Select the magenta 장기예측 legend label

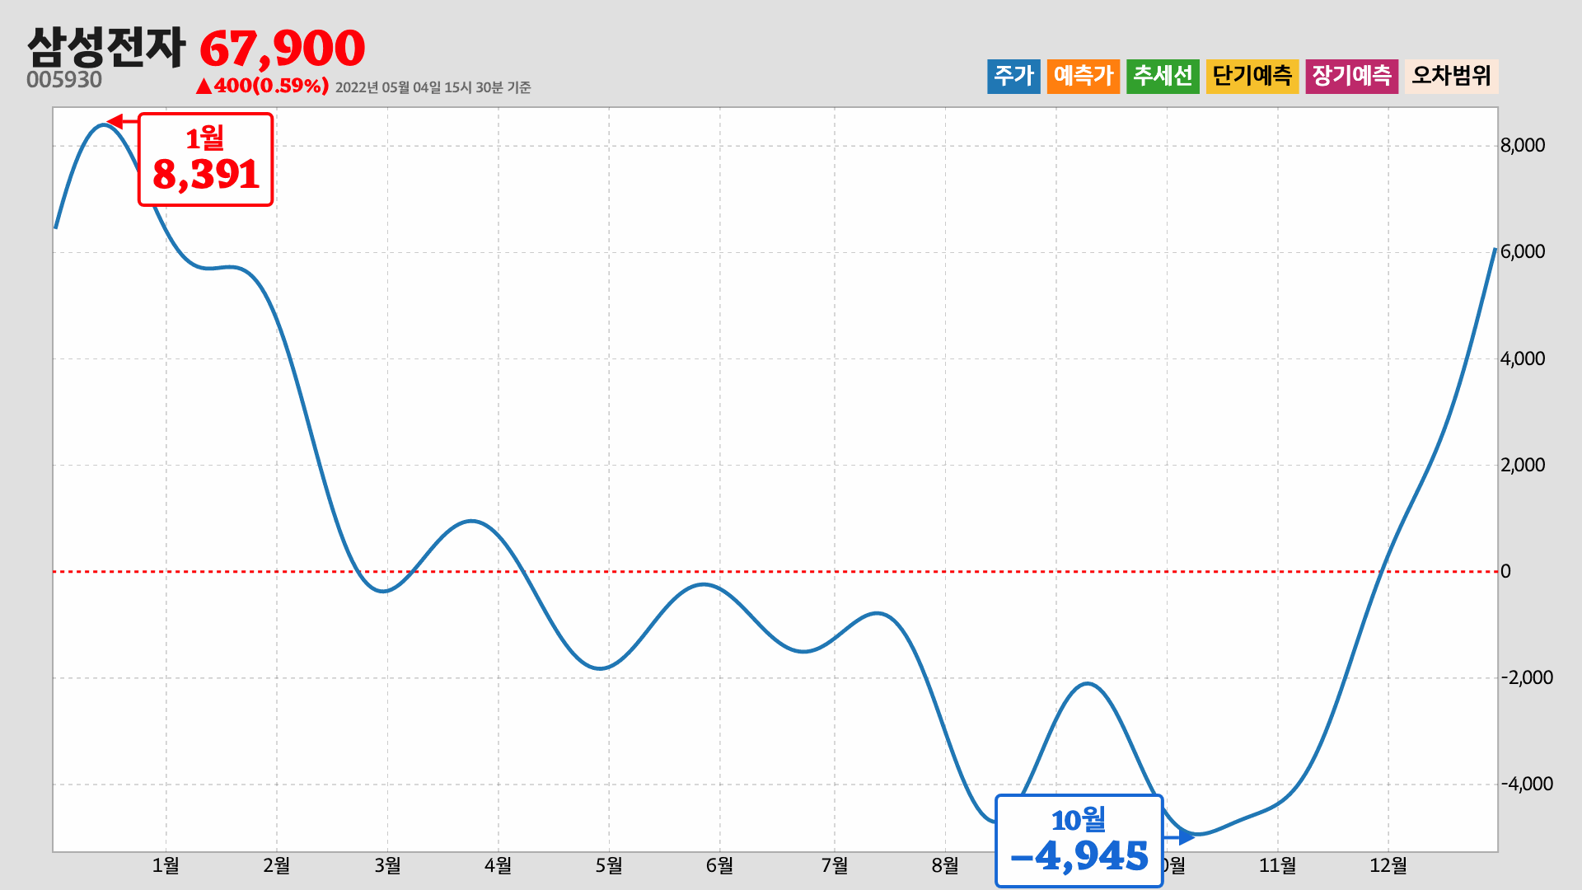pyautogui.click(x=1351, y=76)
